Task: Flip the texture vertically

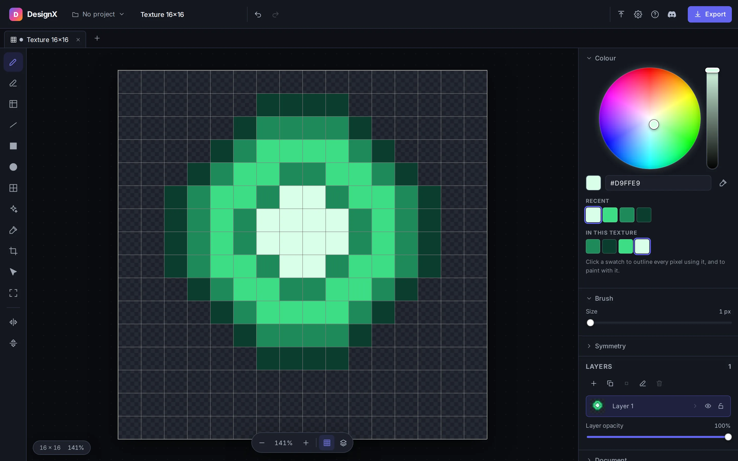Action: tap(13, 343)
